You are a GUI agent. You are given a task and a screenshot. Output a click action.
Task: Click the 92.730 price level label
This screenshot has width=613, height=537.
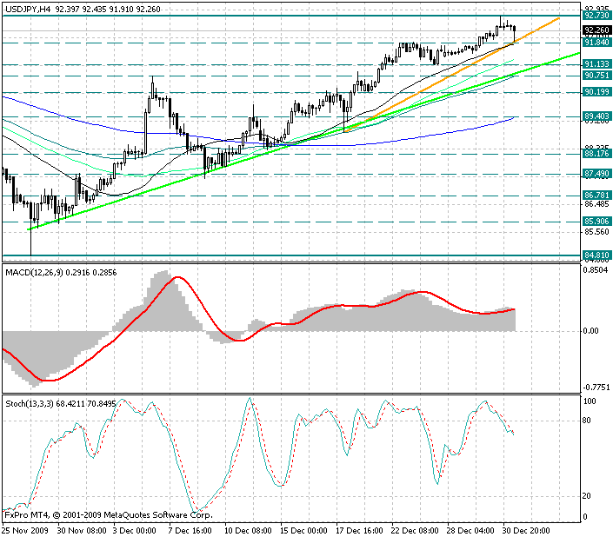point(596,16)
